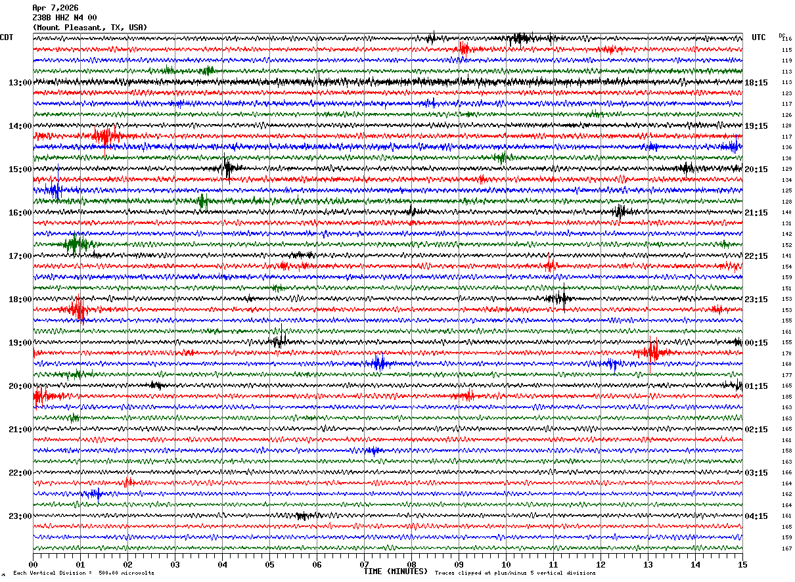Click the 22:15 UTC time label

tap(756, 256)
